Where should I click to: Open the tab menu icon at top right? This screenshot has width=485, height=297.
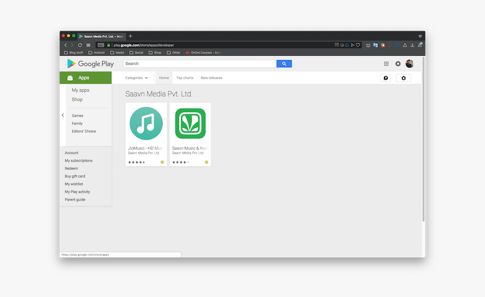(x=420, y=36)
